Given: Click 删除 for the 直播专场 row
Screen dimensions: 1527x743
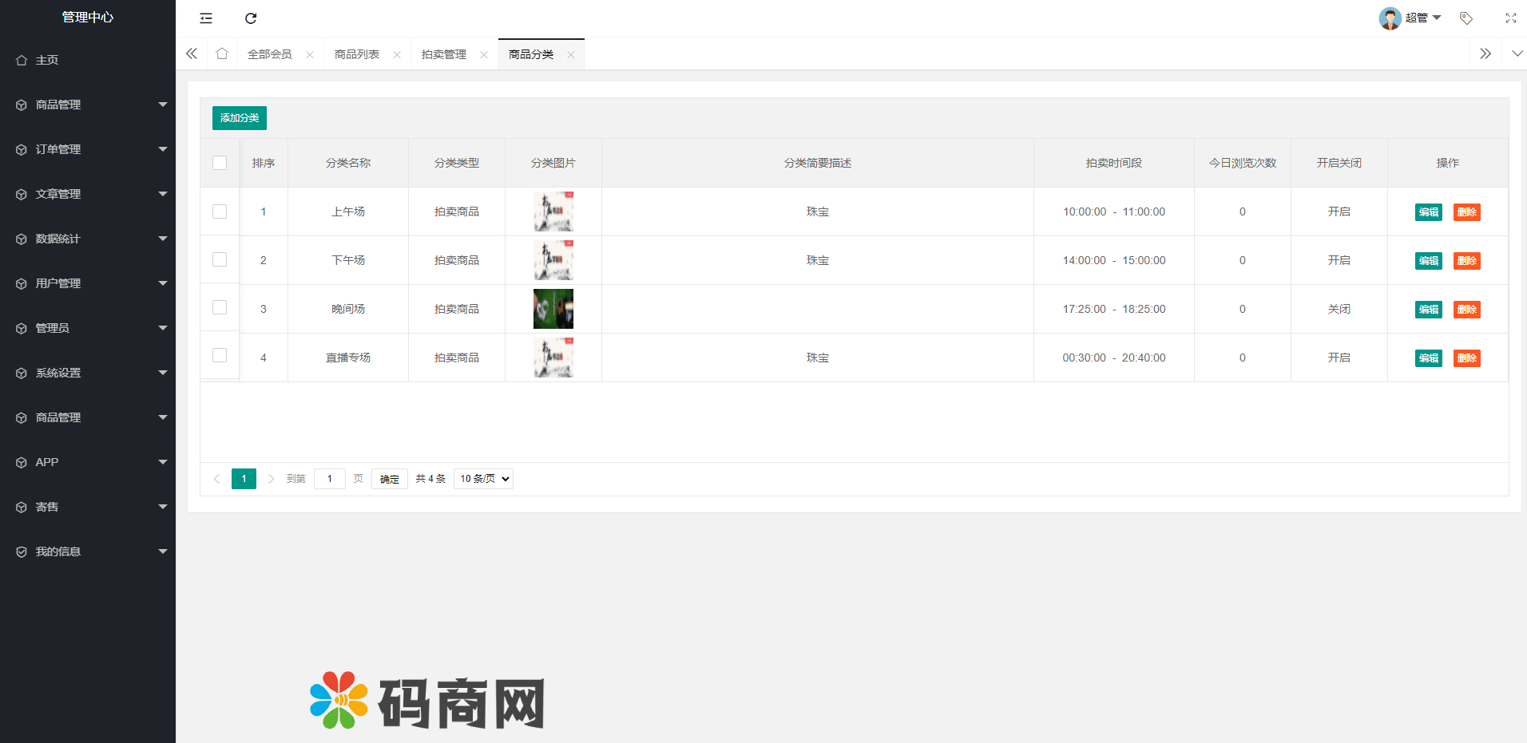Looking at the screenshot, I should point(1466,358).
